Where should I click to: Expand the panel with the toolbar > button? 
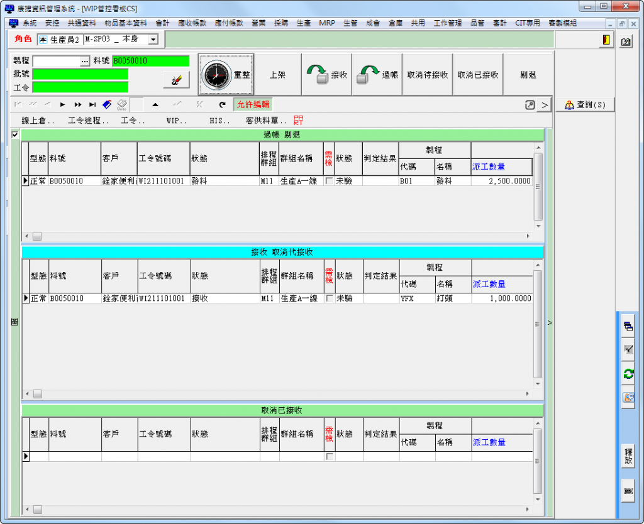coord(544,105)
